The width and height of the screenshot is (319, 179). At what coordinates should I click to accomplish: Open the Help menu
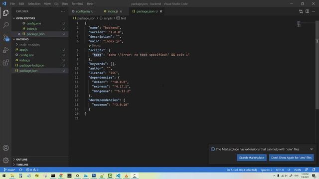click(x=90, y=3)
